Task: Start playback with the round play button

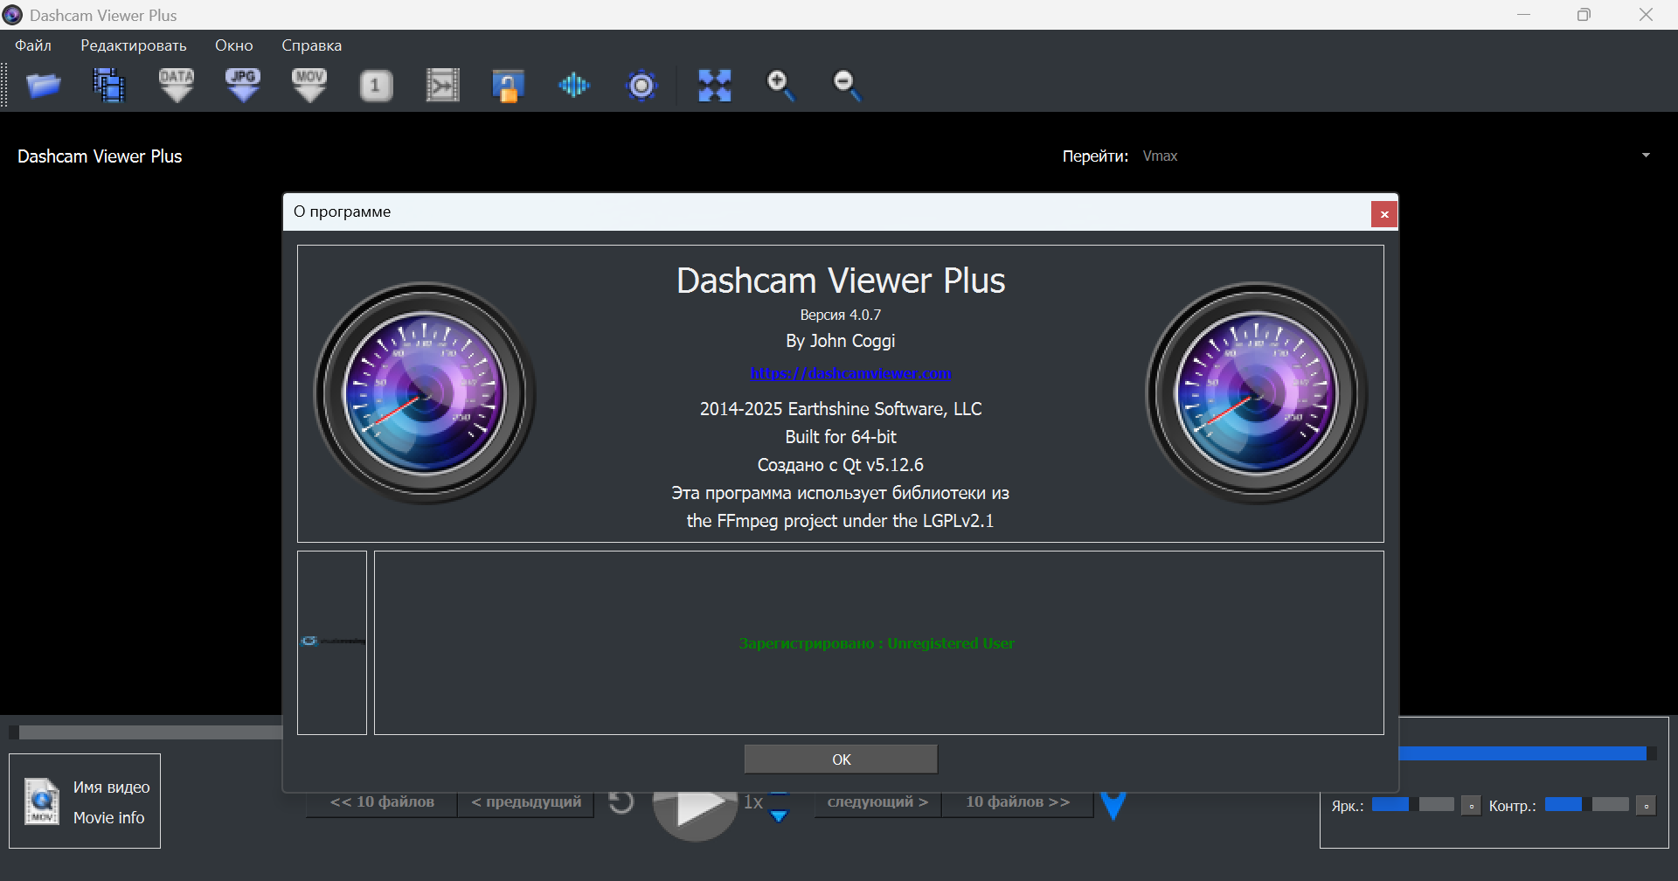Action: click(x=695, y=813)
